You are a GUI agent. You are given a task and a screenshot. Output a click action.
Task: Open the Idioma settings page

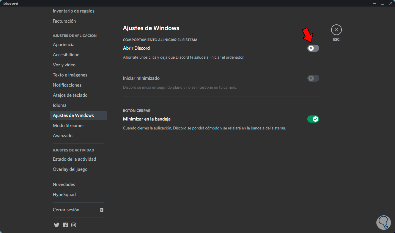78,105
